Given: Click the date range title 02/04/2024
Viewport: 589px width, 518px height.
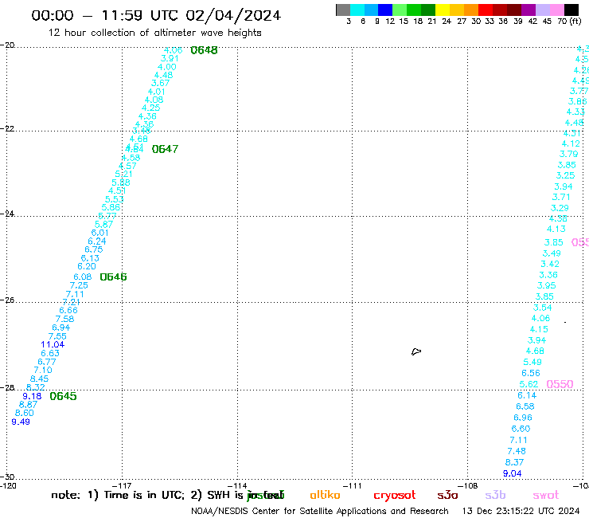Looking at the screenshot, I should [x=233, y=15].
